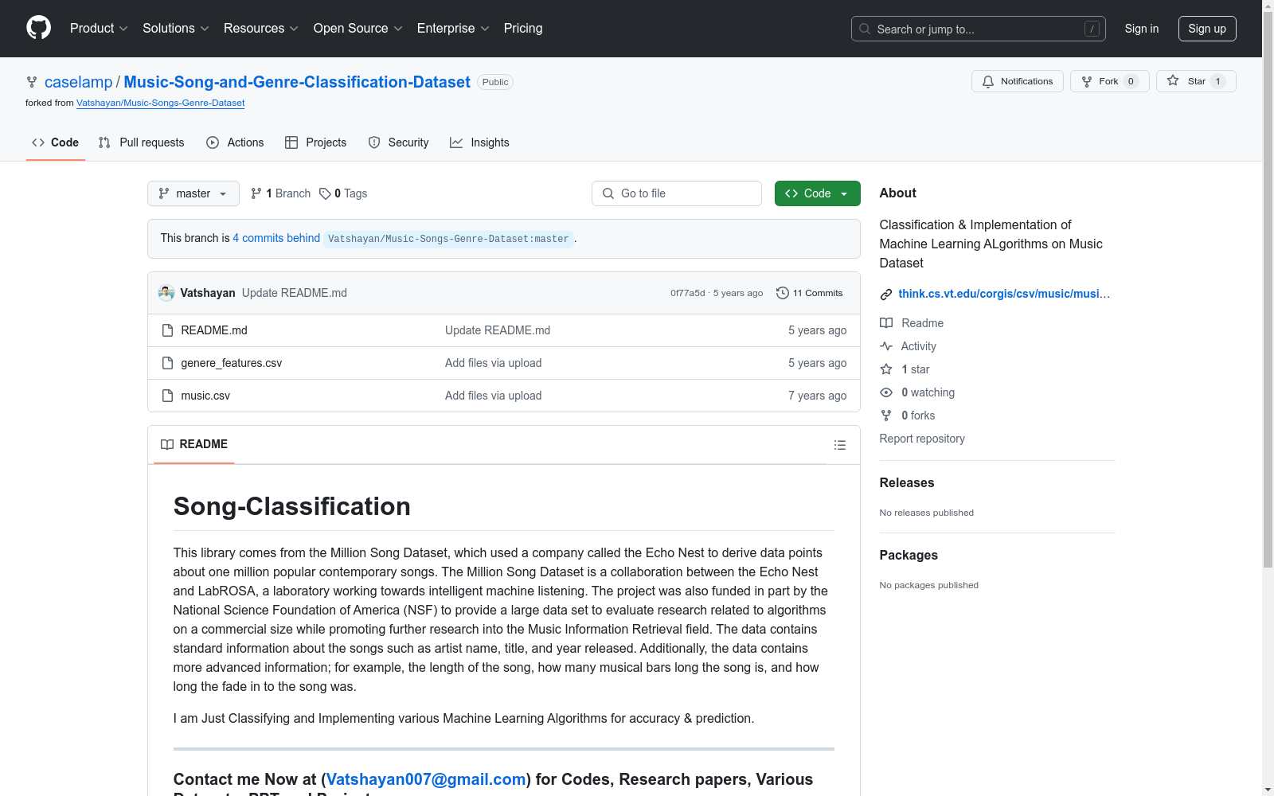Open the Product dropdown menu
The image size is (1274, 796).
point(99,28)
